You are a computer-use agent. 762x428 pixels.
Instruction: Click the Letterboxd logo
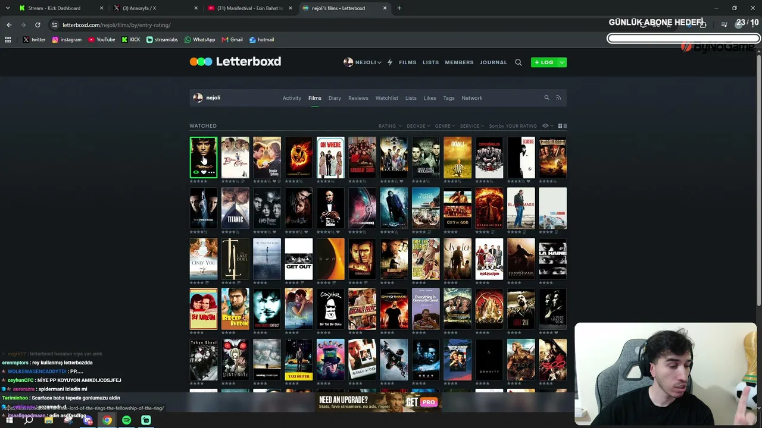[x=235, y=62]
